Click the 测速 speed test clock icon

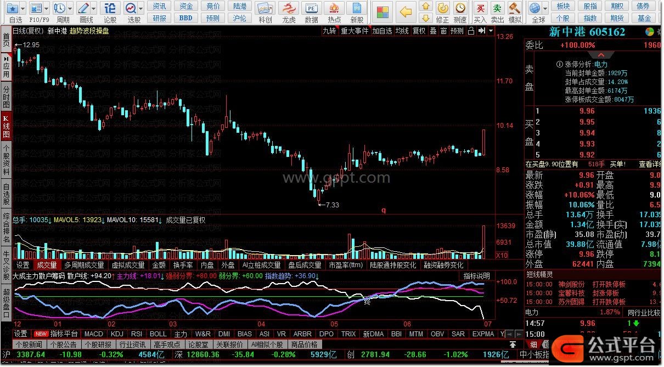460,8
